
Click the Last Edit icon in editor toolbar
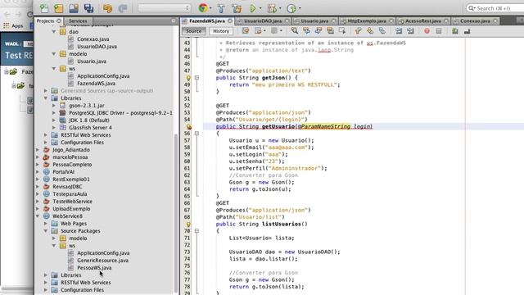(x=246, y=31)
